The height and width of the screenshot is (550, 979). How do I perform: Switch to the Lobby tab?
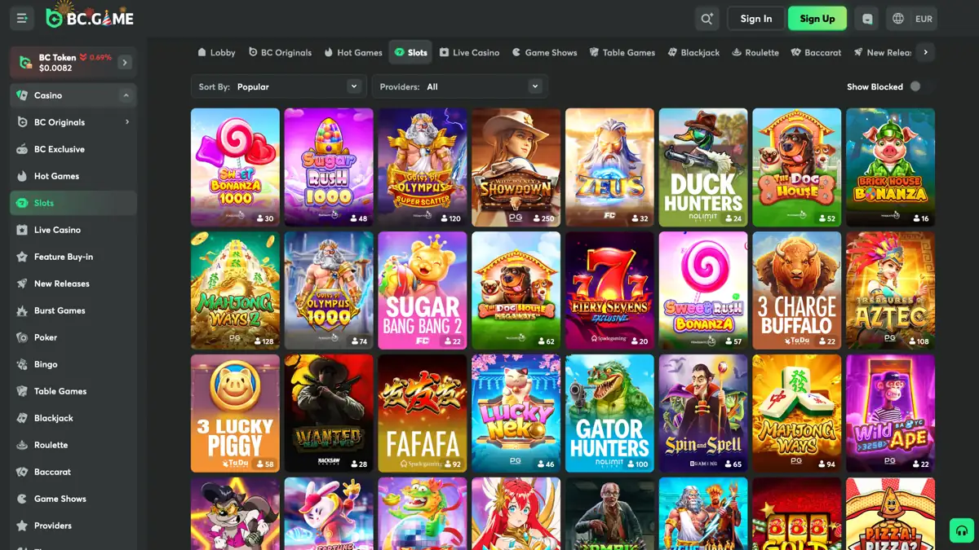[215, 52]
